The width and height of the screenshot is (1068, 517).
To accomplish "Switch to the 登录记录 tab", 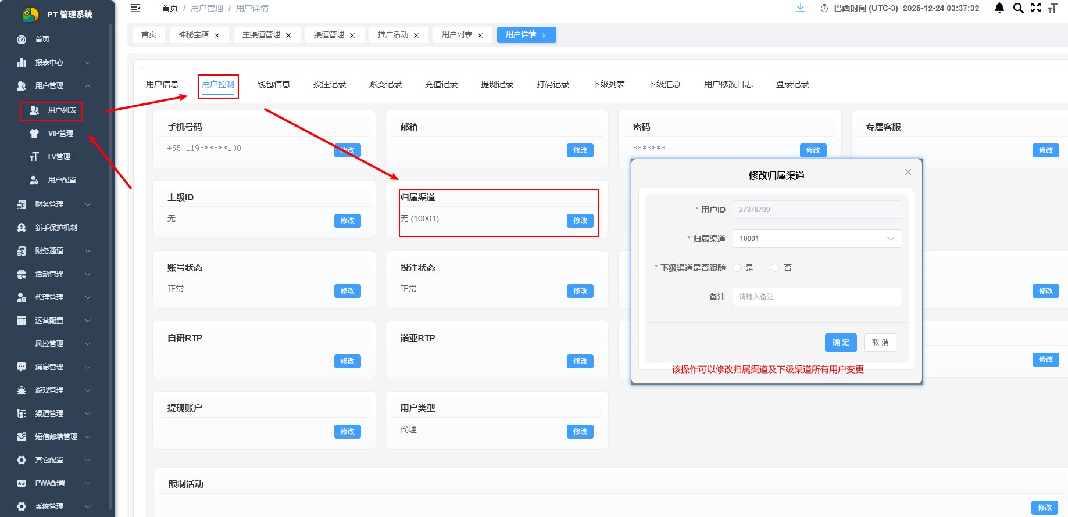I will click(792, 84).
